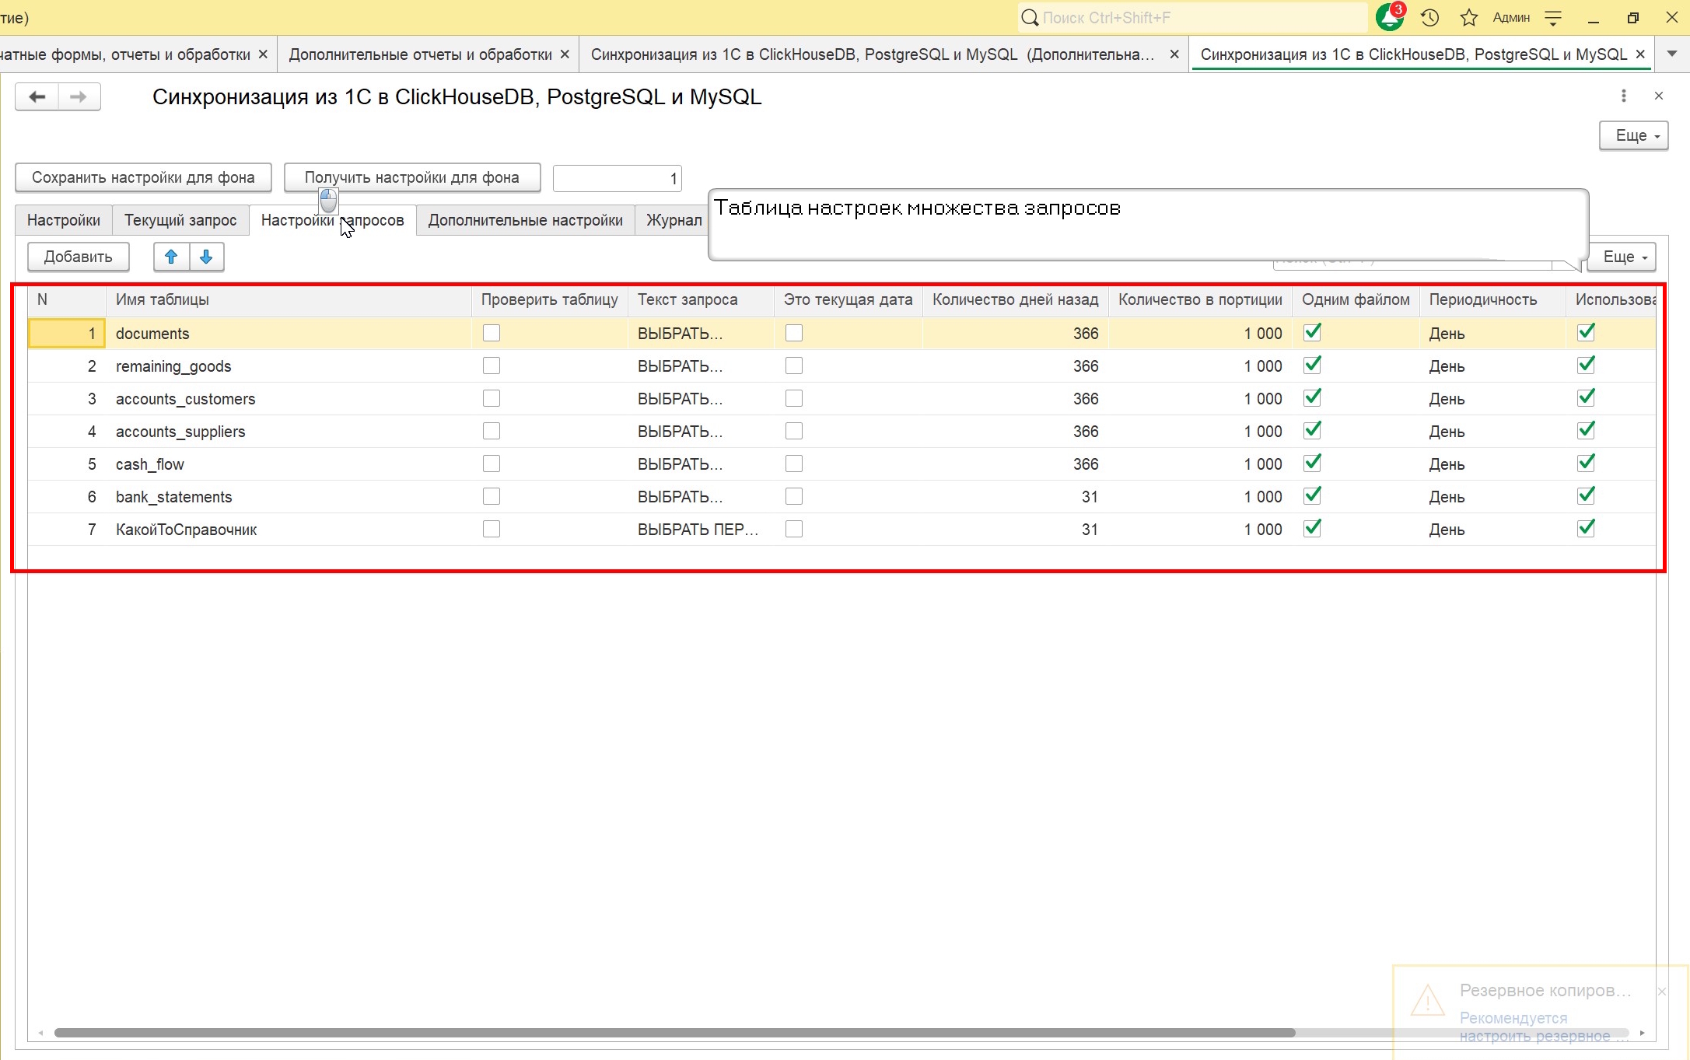Uncheck Одним файлом for bank_statements
The image size is (1690, 1060).
(1313, 496)
